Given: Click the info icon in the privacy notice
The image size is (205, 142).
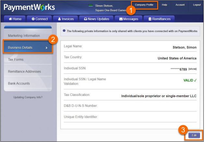Looking at the screenshot, I should point(65,31).
